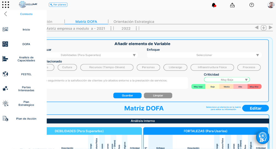
Task: Add a new matrix with plus icon
Action: (x=264, y=28)
